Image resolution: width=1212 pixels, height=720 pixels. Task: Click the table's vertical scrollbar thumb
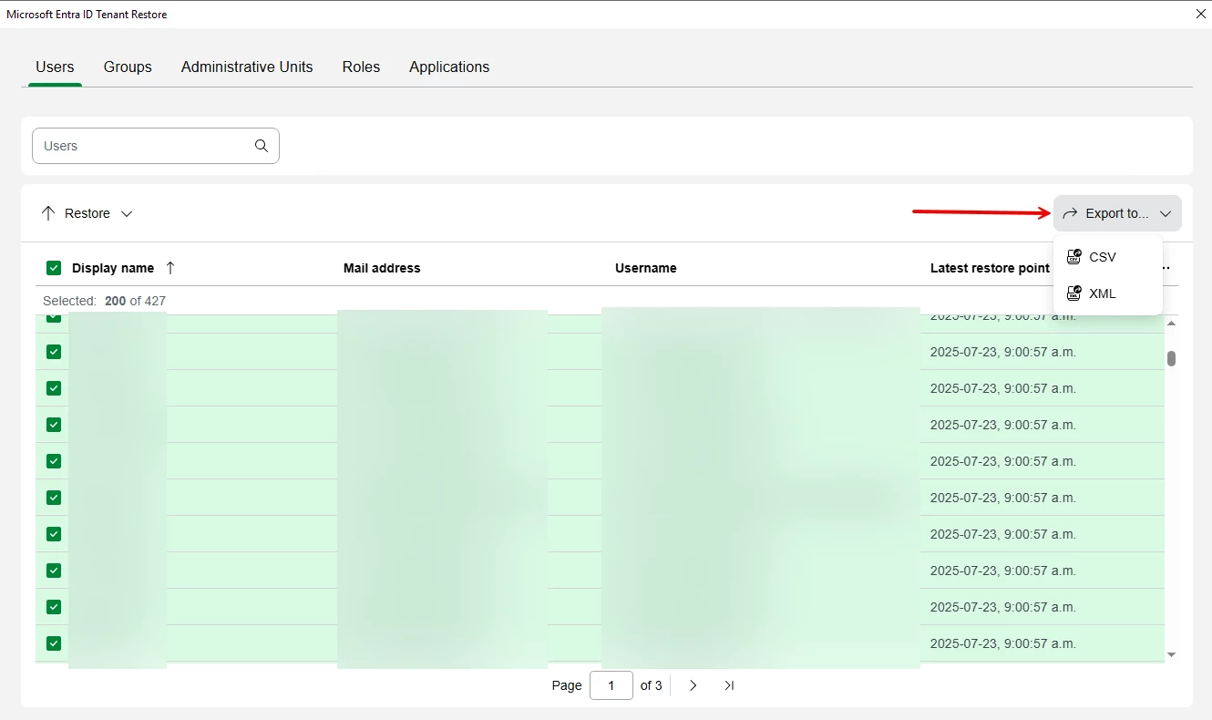(1171, 358)
